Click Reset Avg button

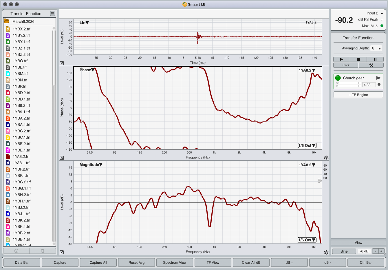point(136,262)
